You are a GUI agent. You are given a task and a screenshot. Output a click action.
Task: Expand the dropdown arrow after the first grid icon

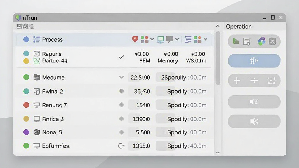click(152, 39)
